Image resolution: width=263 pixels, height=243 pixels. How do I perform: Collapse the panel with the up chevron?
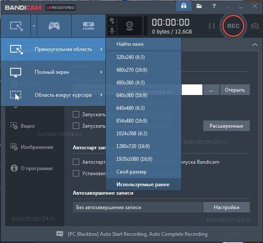(x=255, y=45)
